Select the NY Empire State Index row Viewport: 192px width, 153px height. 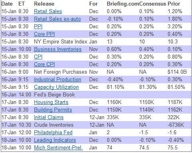coord(96,42)
